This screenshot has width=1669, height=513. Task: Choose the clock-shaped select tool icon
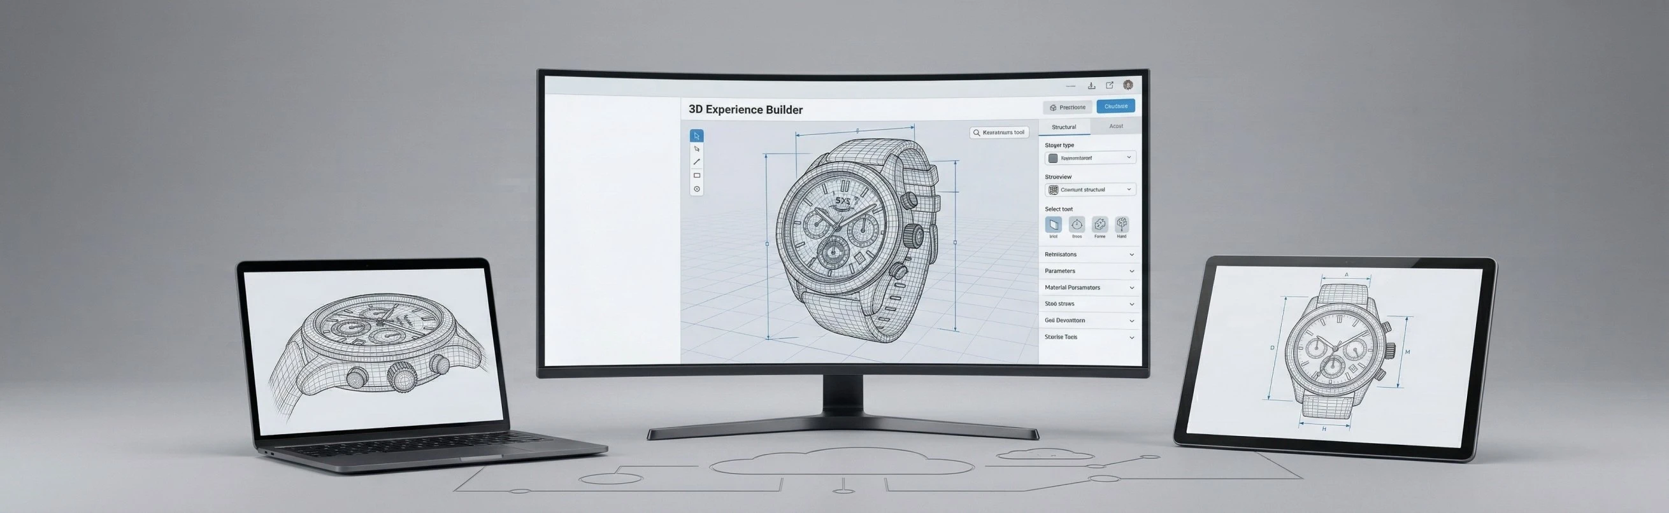pyautogui.click(x=1076, y=225)
